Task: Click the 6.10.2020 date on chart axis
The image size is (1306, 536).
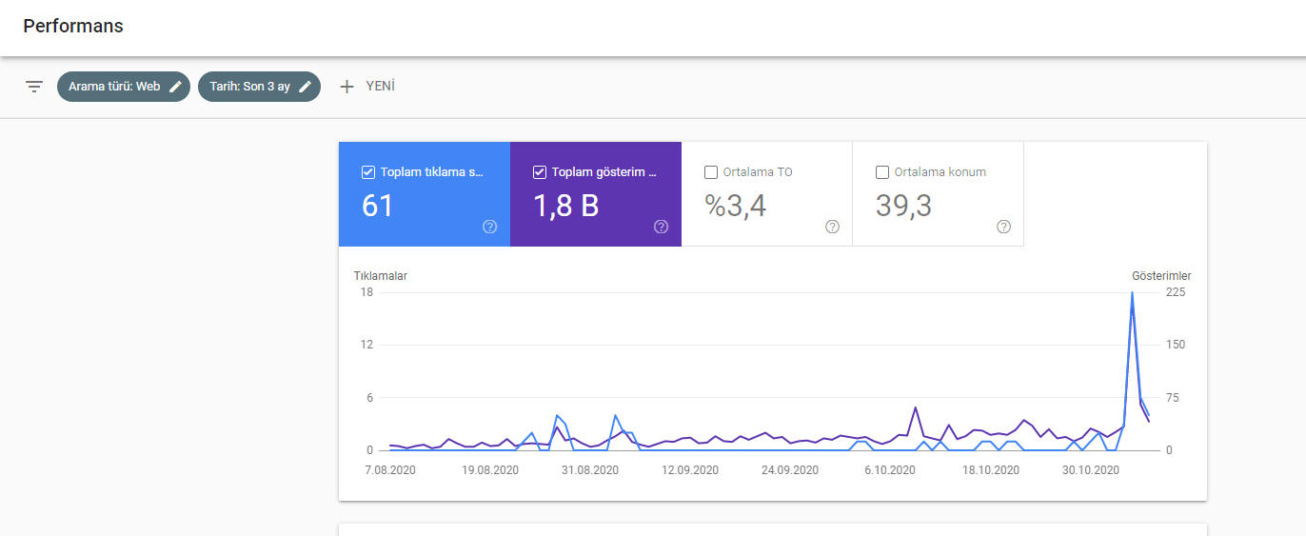Action: (889, 469)
